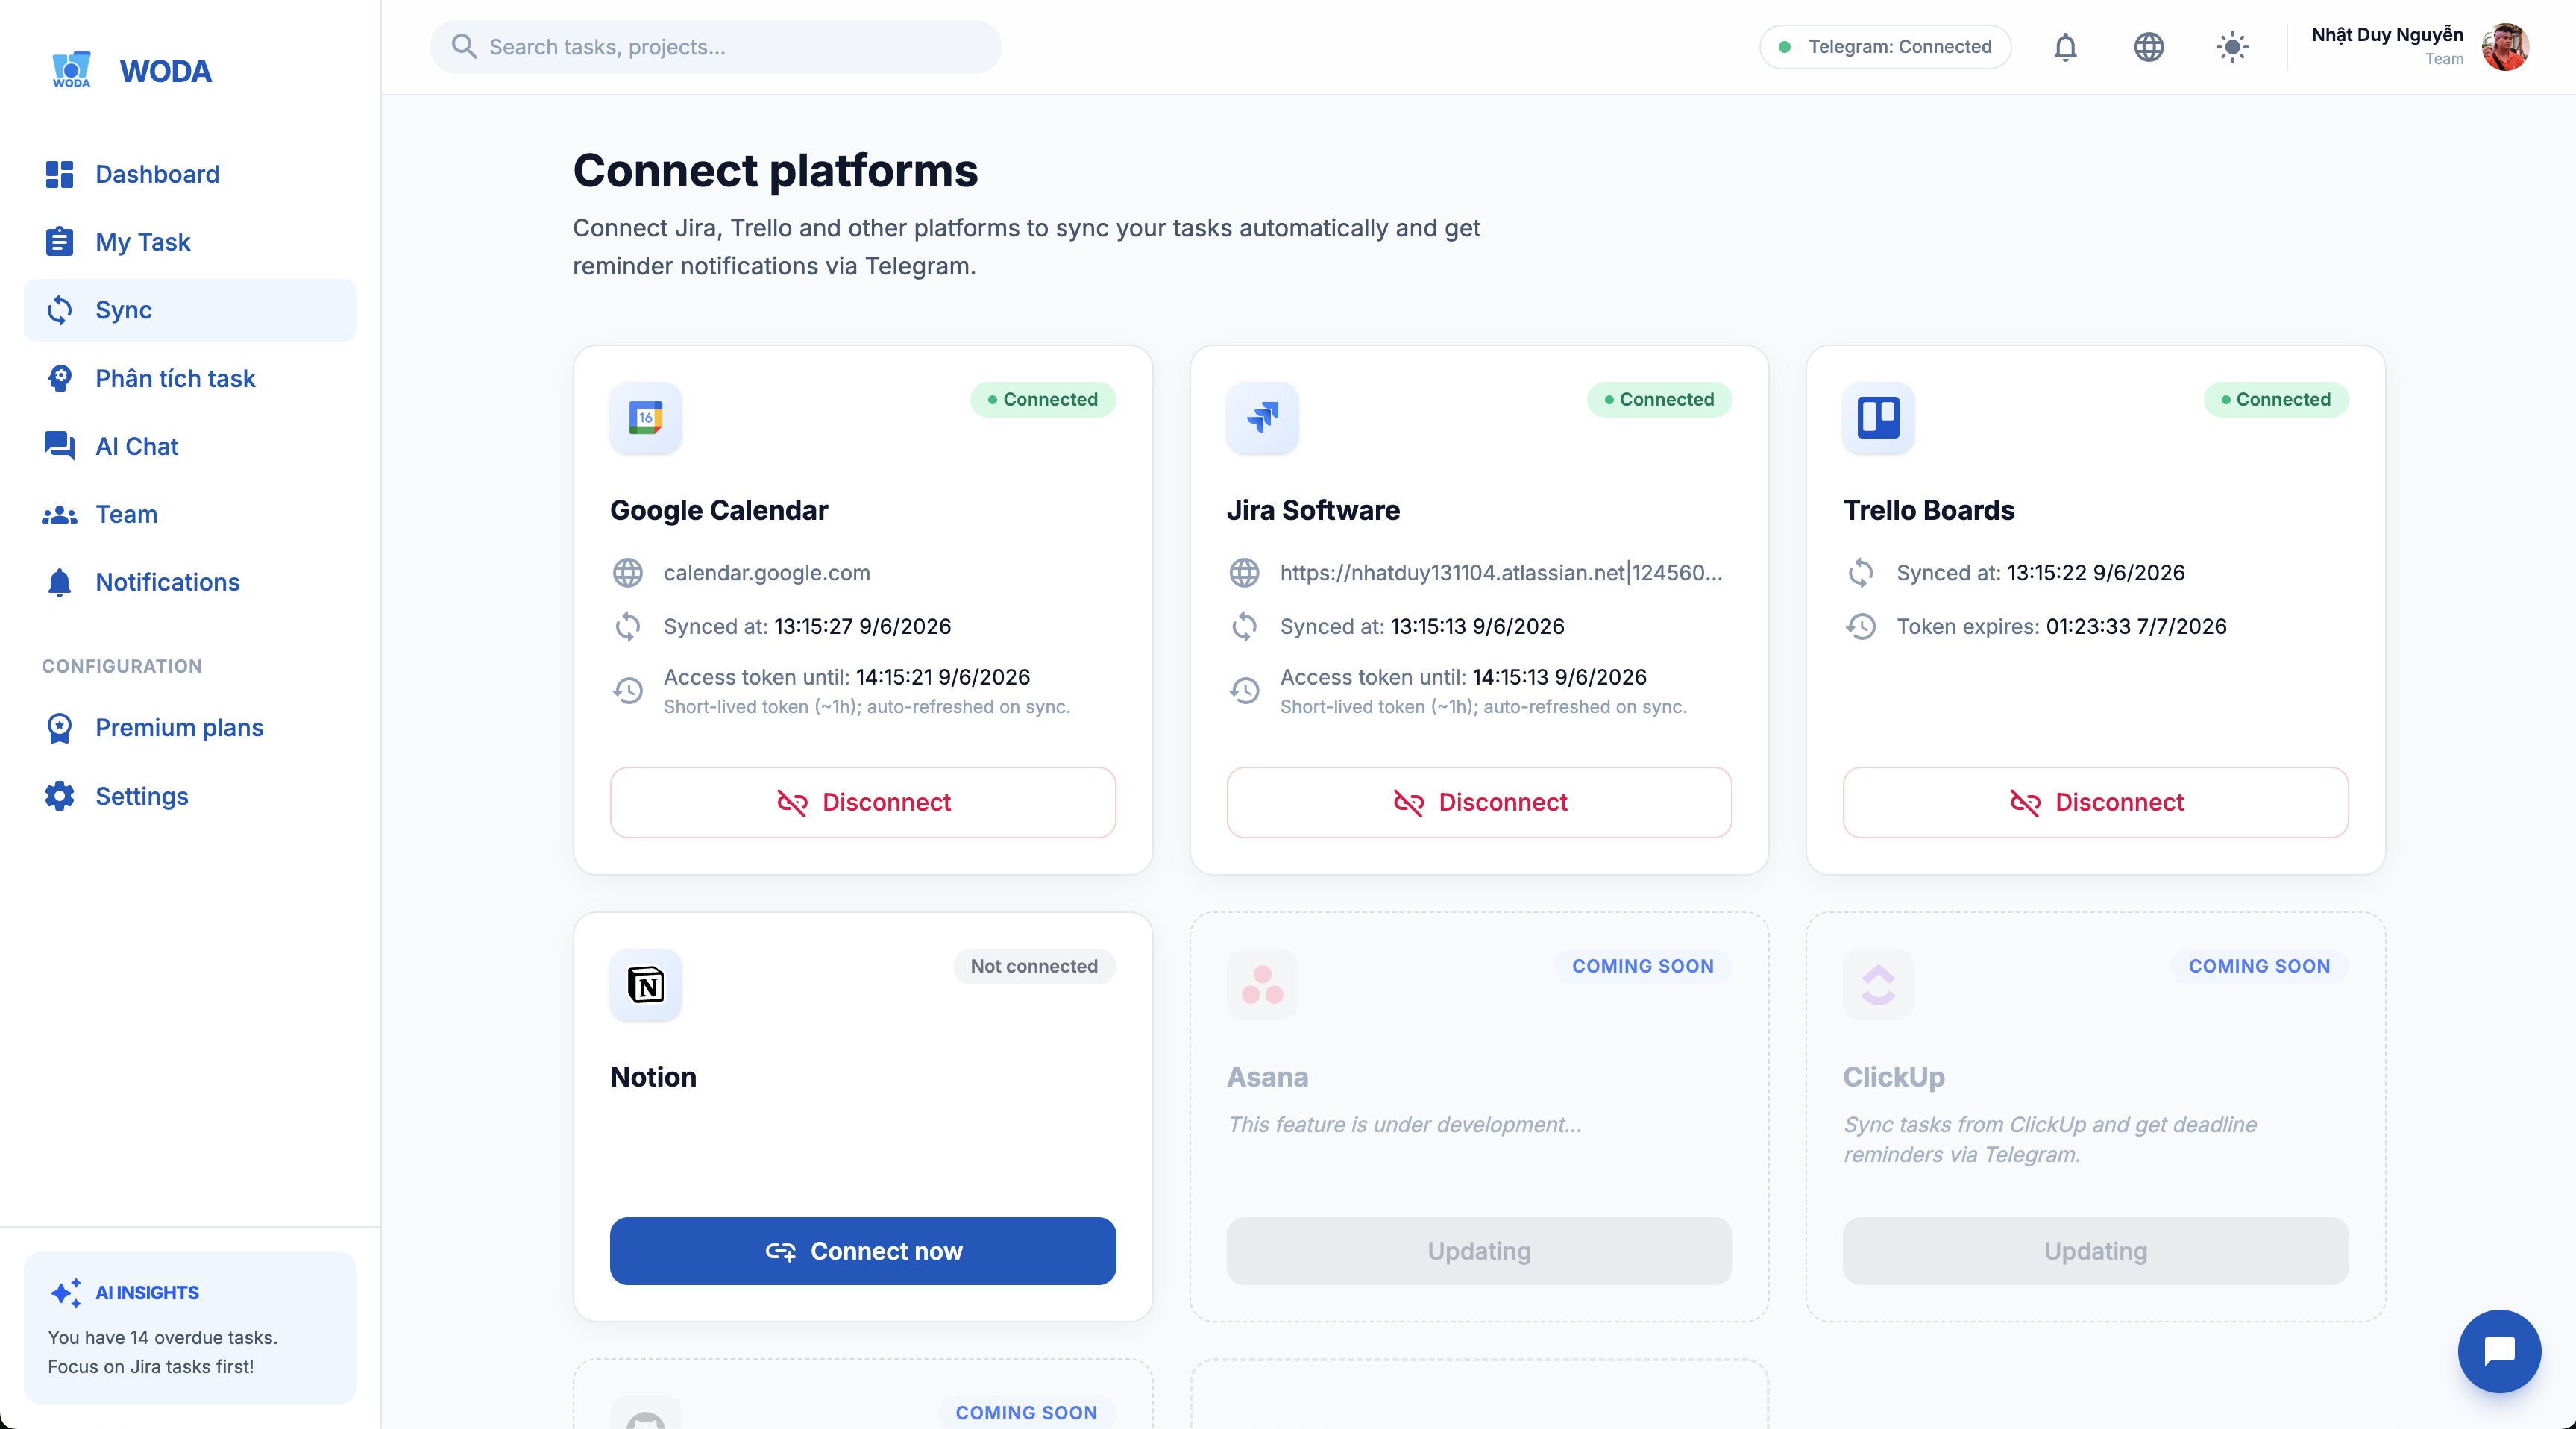Open Notifications in the sidebar

pos(190,582)
